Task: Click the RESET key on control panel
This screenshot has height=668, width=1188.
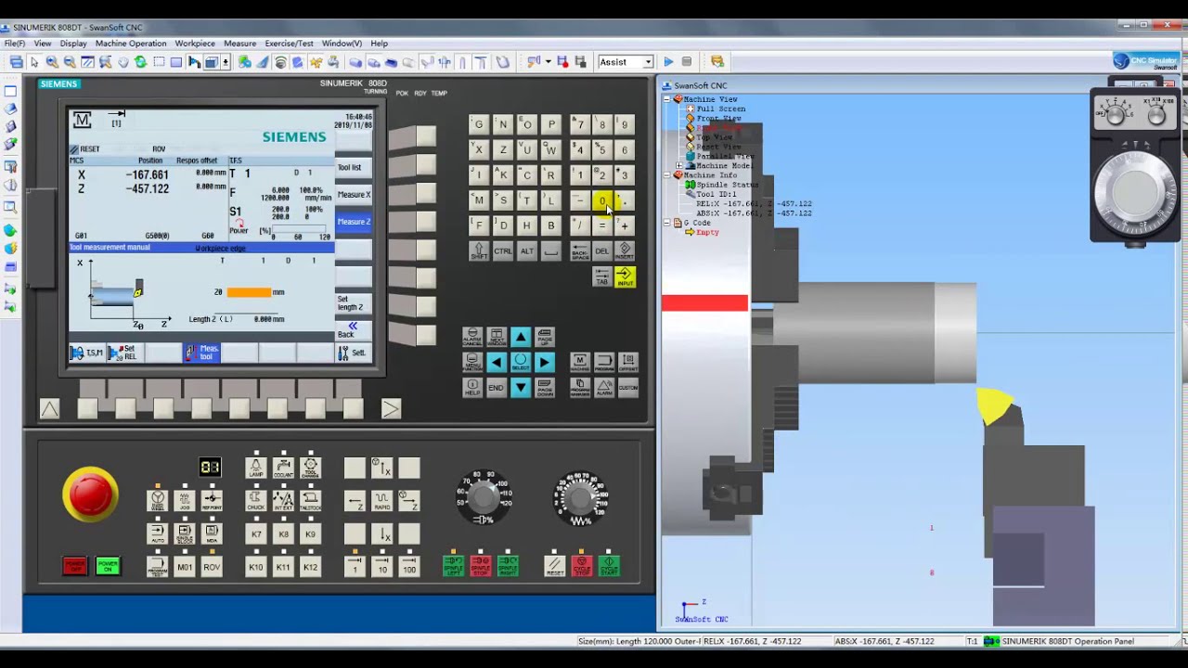Action: (x=555, y=565)
